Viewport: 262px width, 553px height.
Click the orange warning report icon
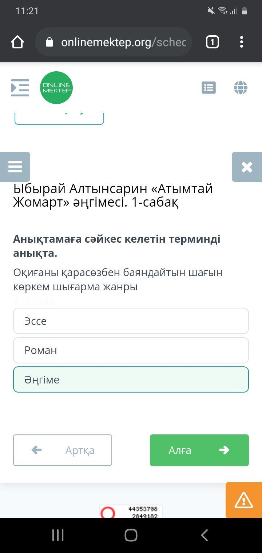[x=244, y=500]
